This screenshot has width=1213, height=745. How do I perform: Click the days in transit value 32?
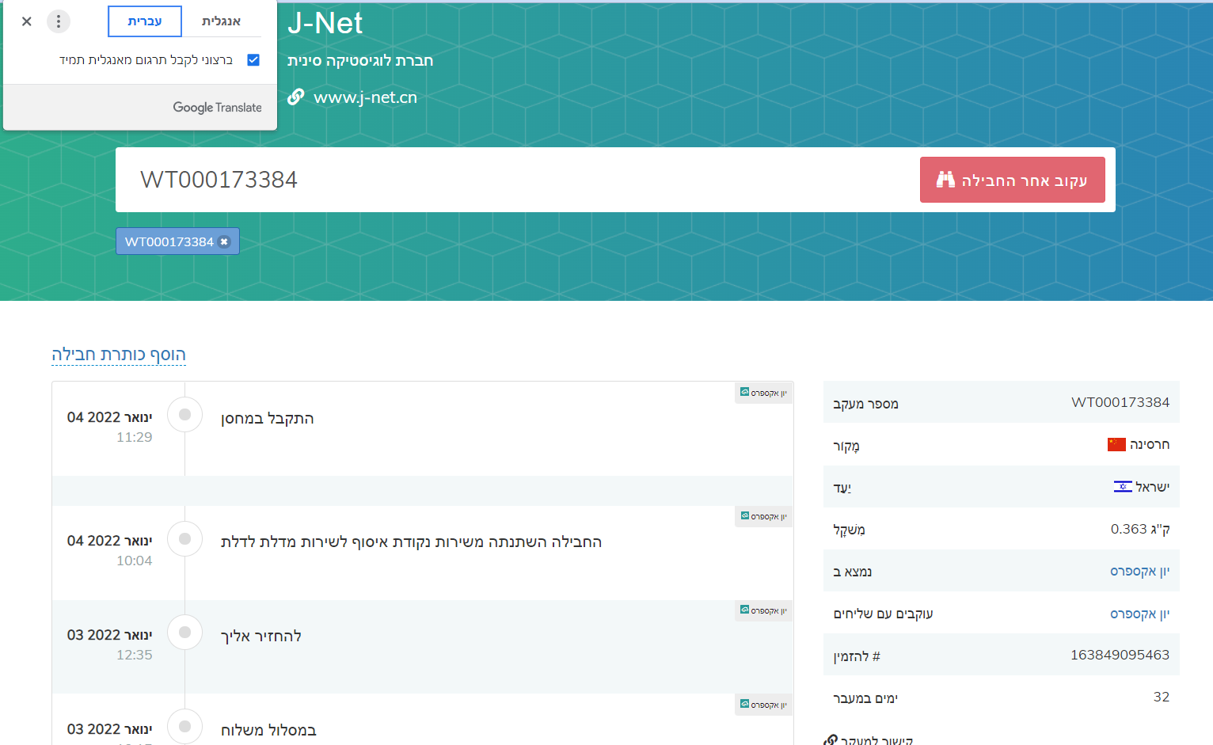point(1162,697)
